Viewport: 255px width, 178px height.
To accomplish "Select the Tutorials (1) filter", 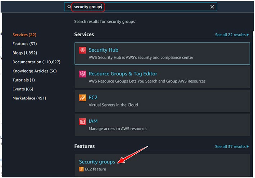I will click(24, 80).
